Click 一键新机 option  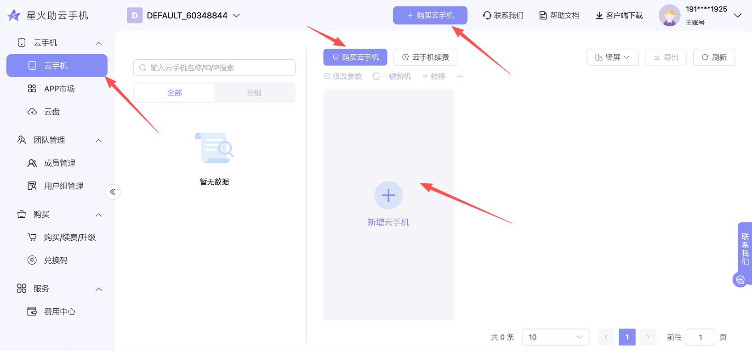pyautogui.click(x=392, y=76)
